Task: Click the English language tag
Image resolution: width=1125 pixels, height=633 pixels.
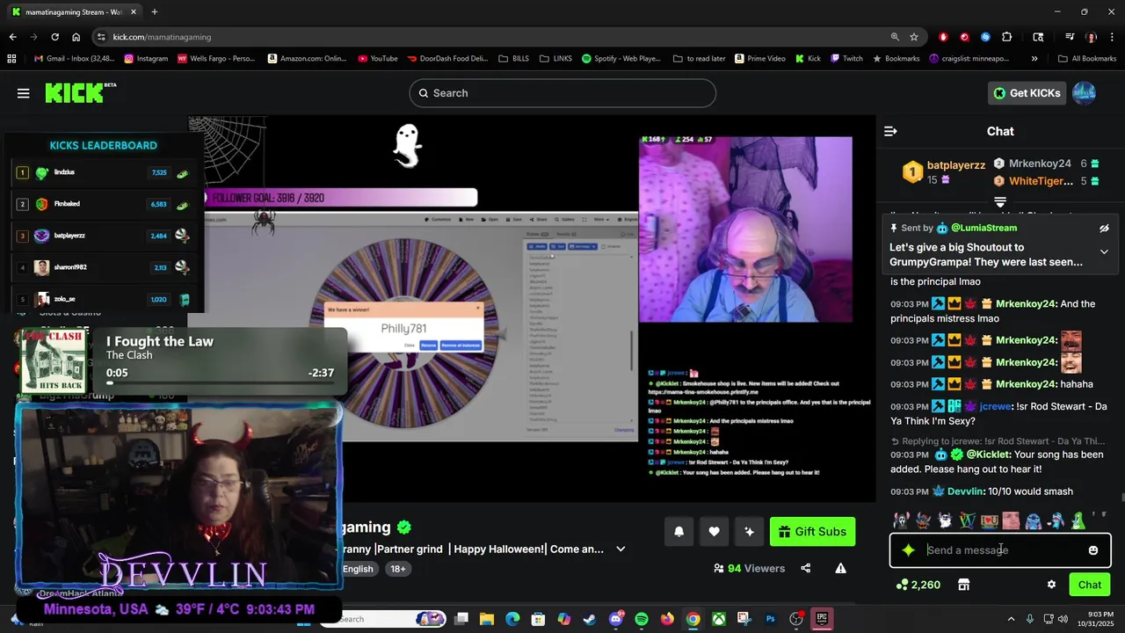Action: [x=358, y=569]
